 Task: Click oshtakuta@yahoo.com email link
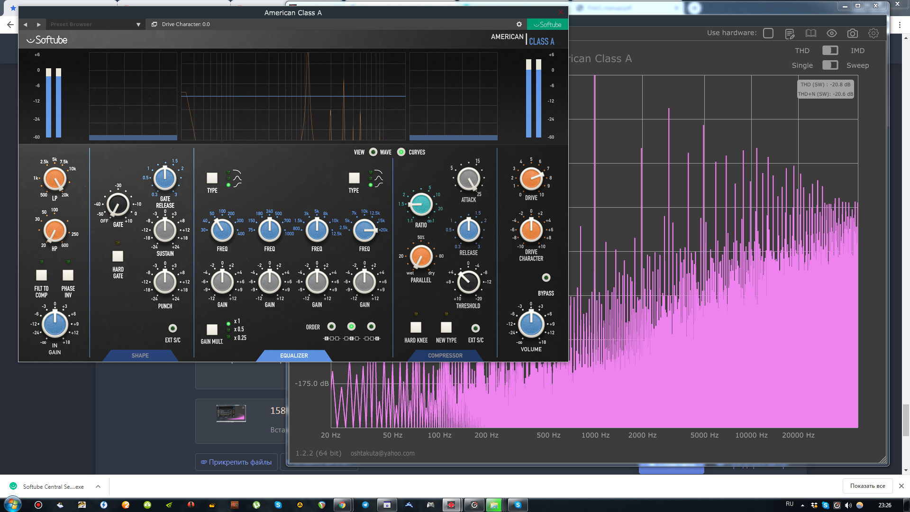point(382,453)
